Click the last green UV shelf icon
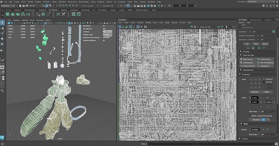Image resolution: width=279 pixels, height=146 pixels. pyautogui.click(x=79, y=14)
